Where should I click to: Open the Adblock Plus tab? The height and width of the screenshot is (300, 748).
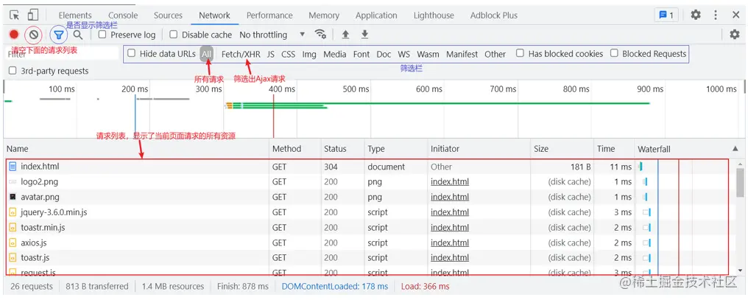494,15
